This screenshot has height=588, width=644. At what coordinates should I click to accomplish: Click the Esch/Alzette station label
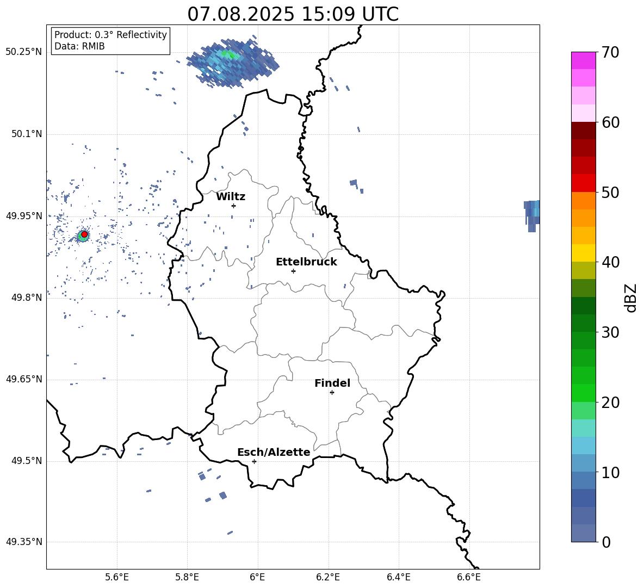pos(274,452)
